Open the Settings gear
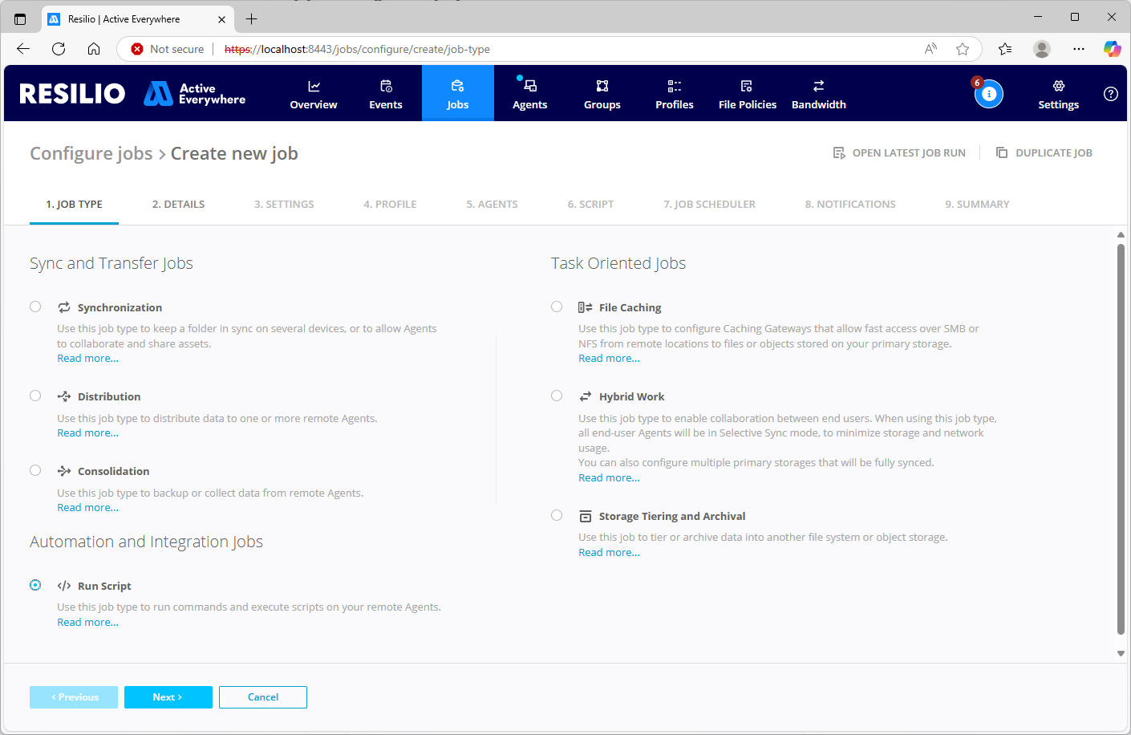1131x735 pixels. pos(1058,94)
